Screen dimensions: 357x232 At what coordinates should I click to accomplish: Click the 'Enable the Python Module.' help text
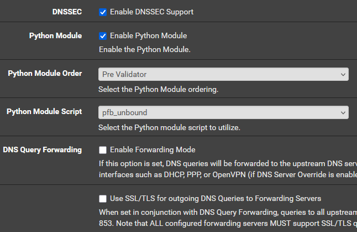[144, 49]
